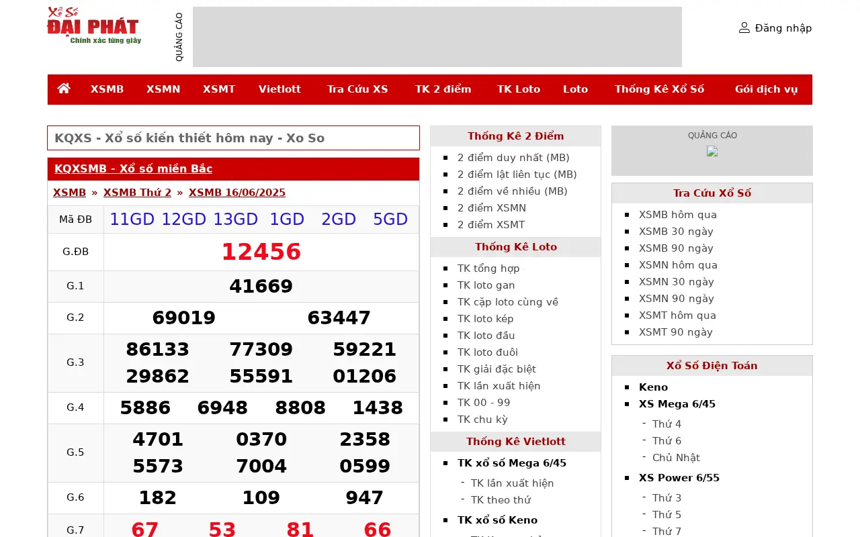Screen dimensions: 860x537
Task: Click the Đăng nhập login link
Action: [783, 28]
